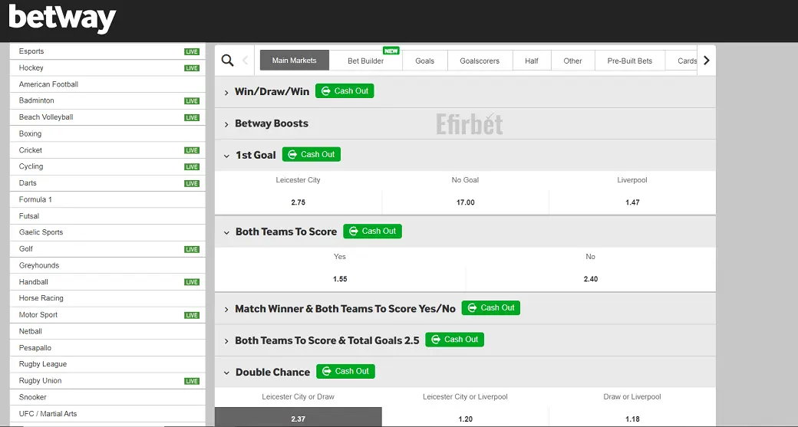Click Cash Out beside 1st Goal
This screenshot has width=798, height=427.
click(x=312, y=155)
